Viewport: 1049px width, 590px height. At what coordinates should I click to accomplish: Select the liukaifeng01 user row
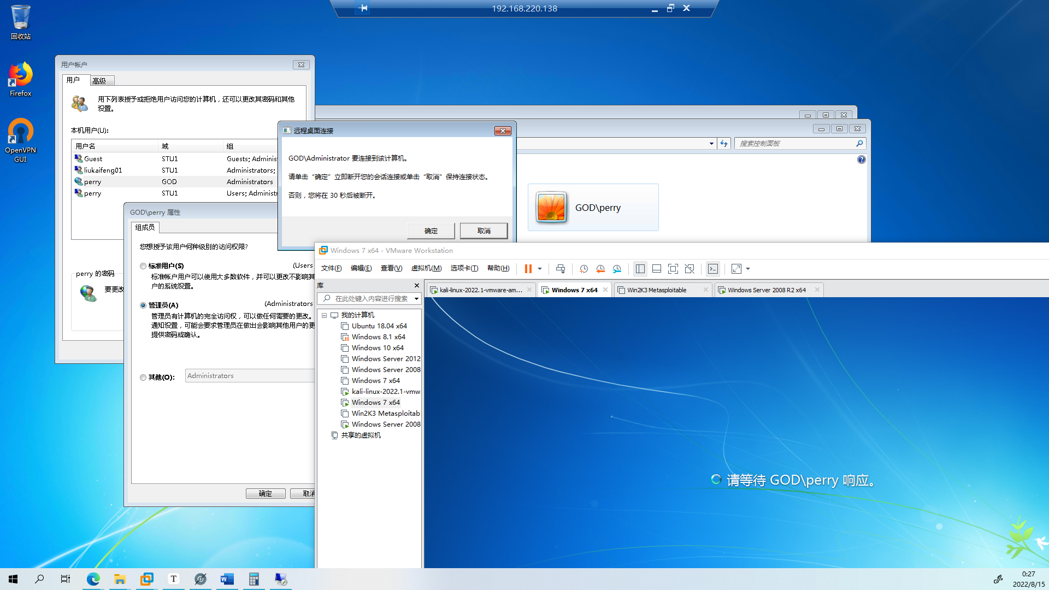point(175,170)
